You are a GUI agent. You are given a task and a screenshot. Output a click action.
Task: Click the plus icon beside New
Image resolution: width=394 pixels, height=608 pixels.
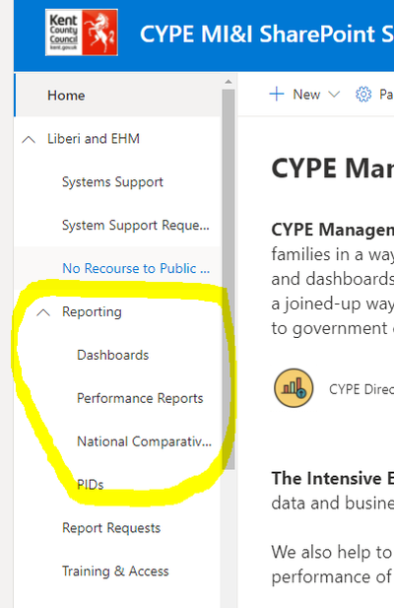277,95
